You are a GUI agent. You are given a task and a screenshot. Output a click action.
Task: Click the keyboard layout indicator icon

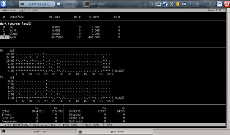click(144, 4)
